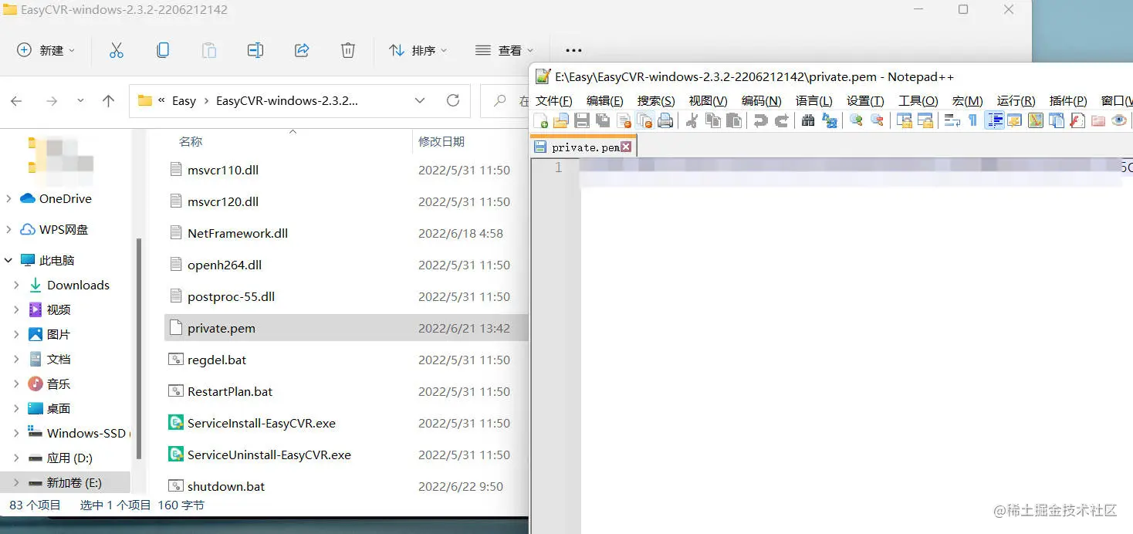Click the EasyCVR-windows-2.3.2 address path segment
Image resolution: width=1133 pixels, height=534 pixels.
pyautogui.click(x=287, y=100)
